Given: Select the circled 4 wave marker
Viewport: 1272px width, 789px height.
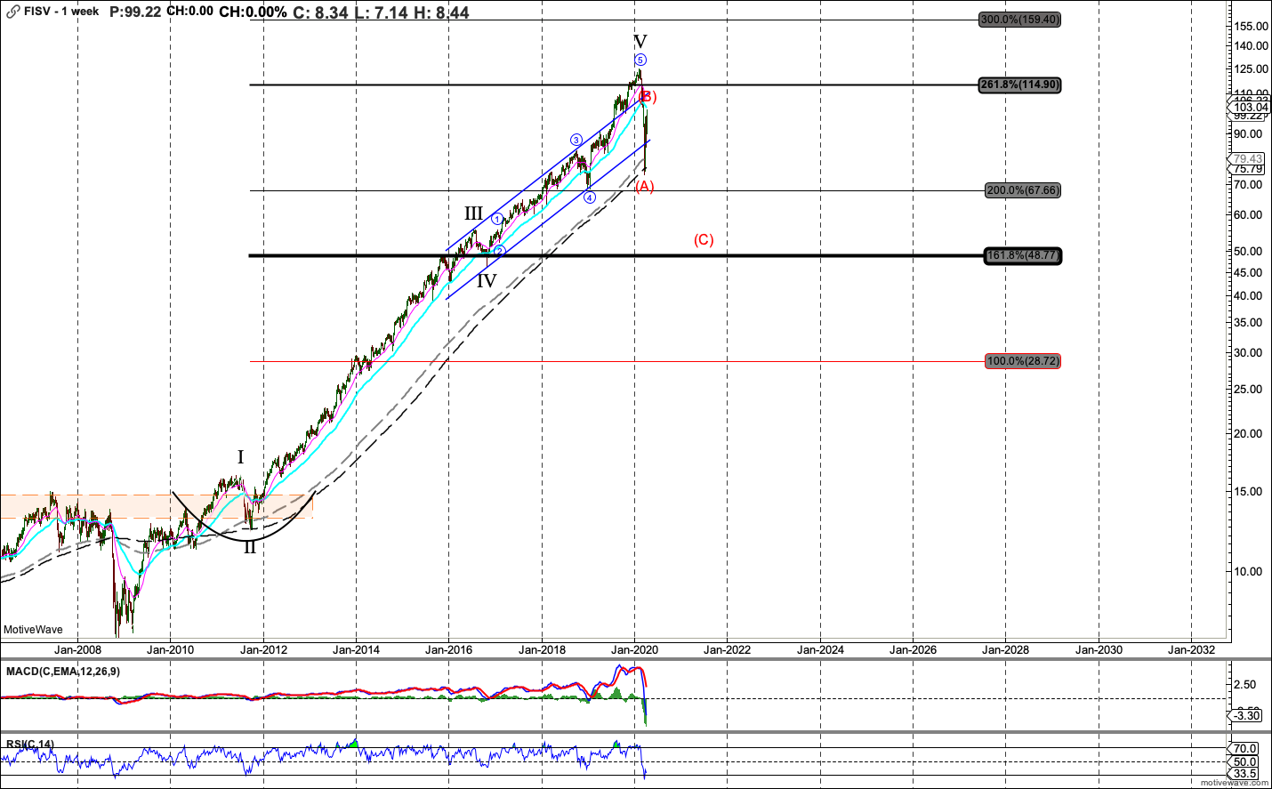Looking at the screenshot, I should (590, 197).
